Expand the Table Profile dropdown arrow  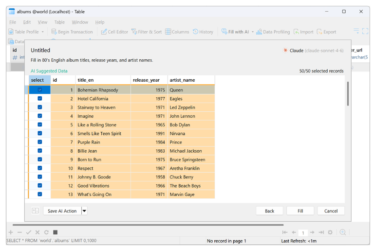tap(43, 32)
